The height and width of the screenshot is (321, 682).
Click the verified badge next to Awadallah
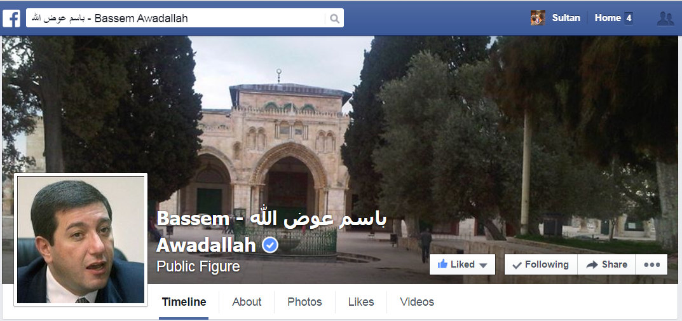click(270, 246)
